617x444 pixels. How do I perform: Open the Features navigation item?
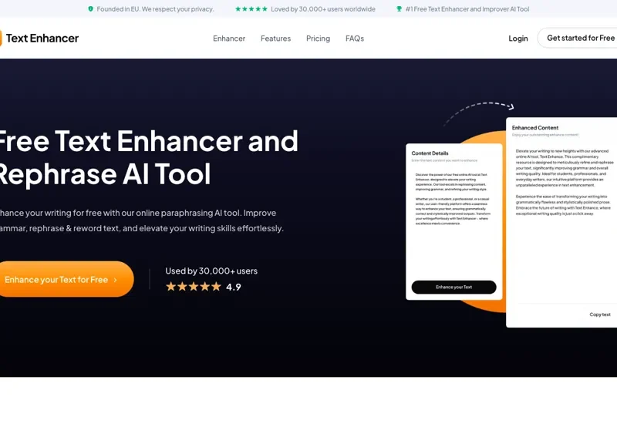(275, 39)
